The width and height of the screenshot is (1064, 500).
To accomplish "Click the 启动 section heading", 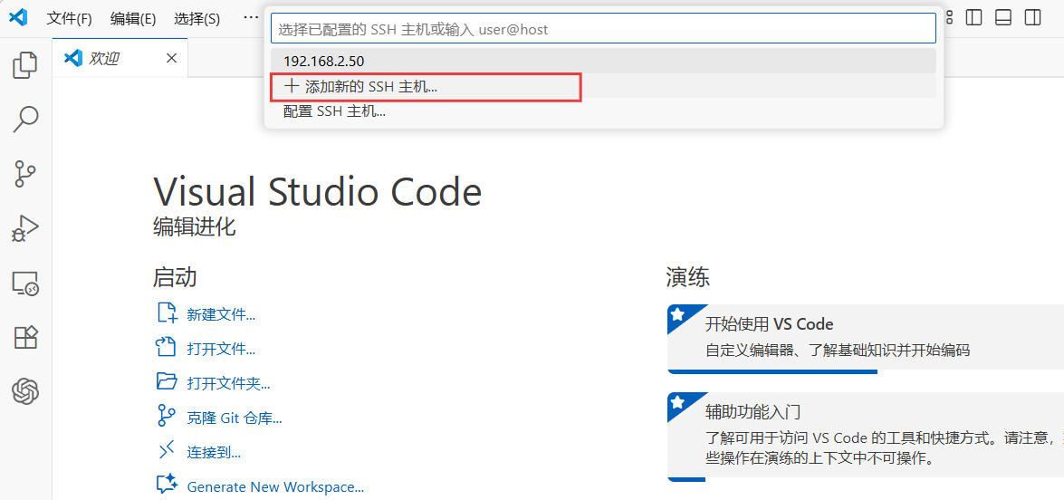I will [x=175, y=277].
